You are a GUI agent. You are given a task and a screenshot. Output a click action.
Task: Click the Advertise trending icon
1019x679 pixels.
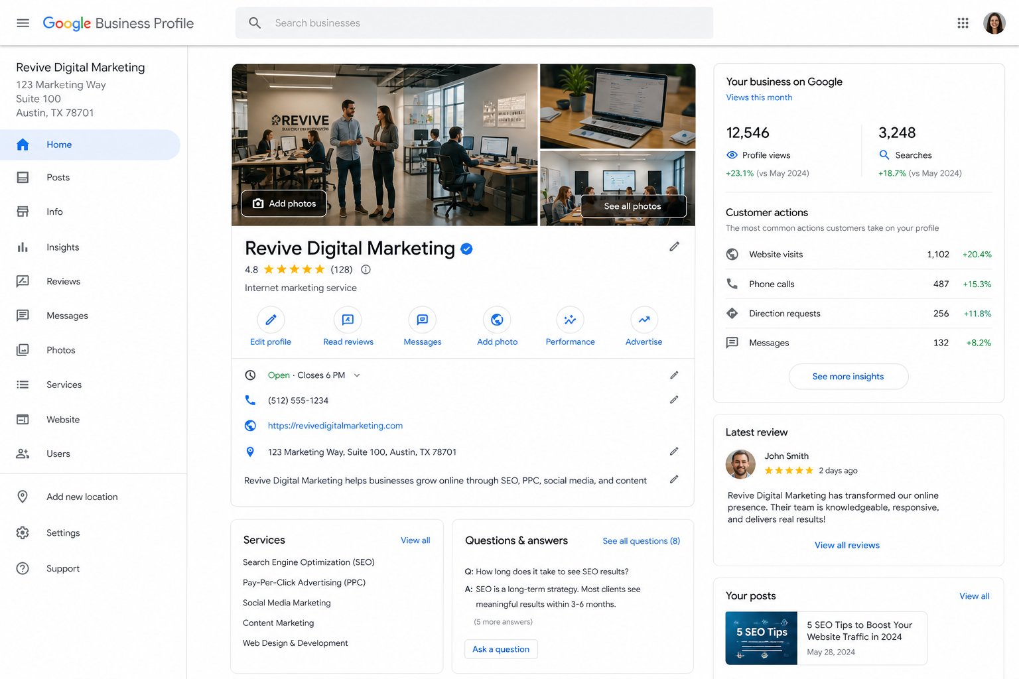pyautogui.click(x=644, y=320)
